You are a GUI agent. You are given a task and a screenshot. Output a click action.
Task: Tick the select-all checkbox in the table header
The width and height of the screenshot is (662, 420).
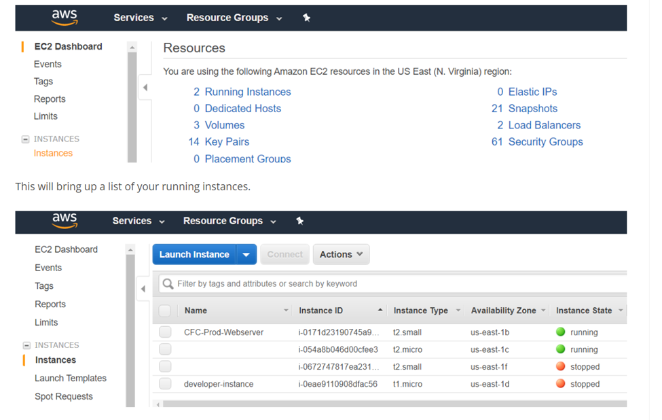coord(165,311)
